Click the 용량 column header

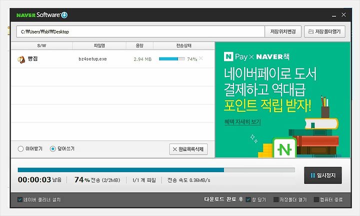(x=139, y=45)
